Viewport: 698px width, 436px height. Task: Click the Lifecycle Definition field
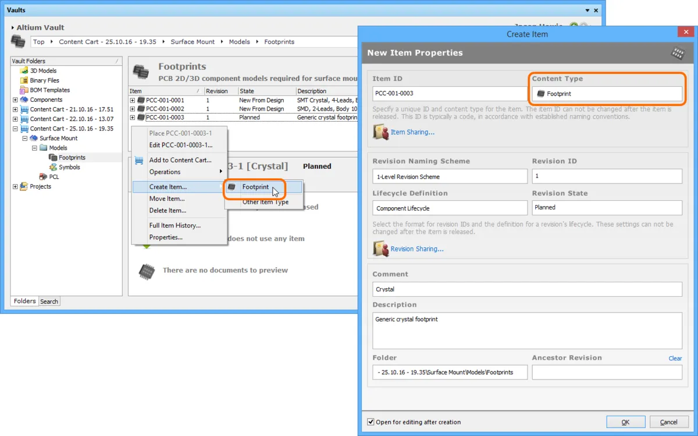(x=450, y=208)
